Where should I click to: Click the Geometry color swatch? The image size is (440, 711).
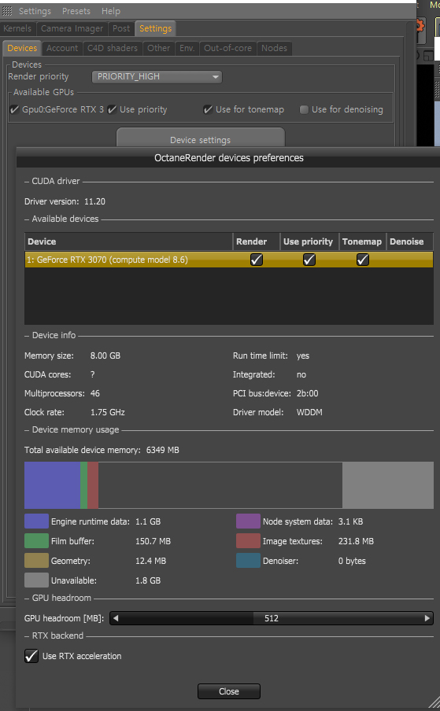tap(36, 561)
